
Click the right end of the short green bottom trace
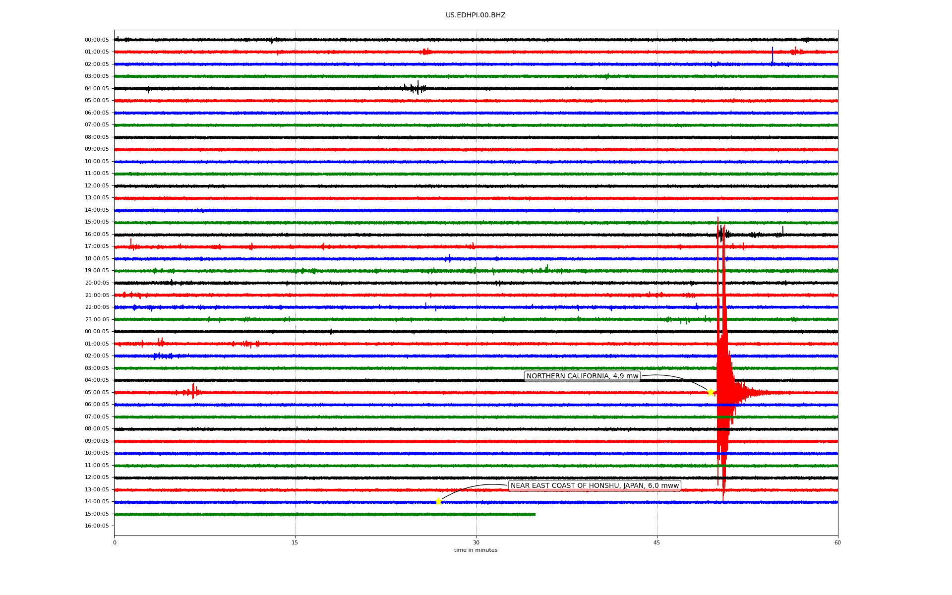point(534,514)
